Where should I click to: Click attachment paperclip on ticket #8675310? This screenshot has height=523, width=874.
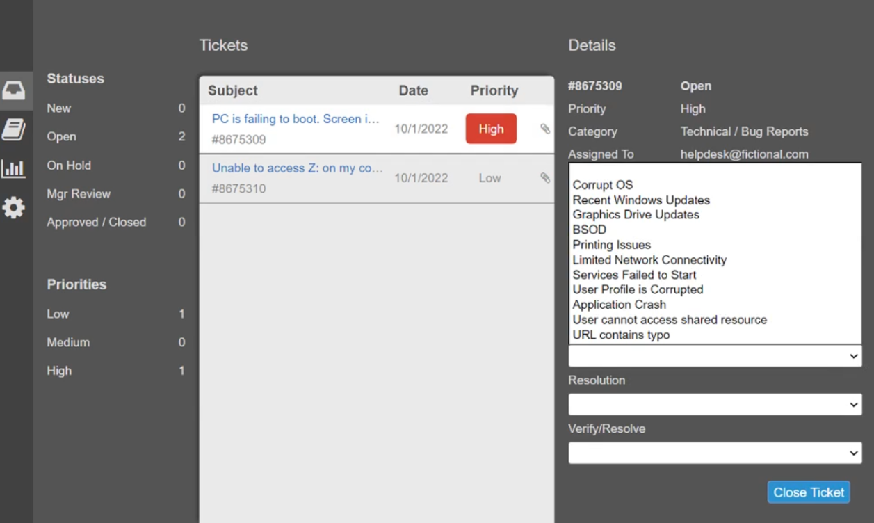pyautogui.click(x=545, y=178)
